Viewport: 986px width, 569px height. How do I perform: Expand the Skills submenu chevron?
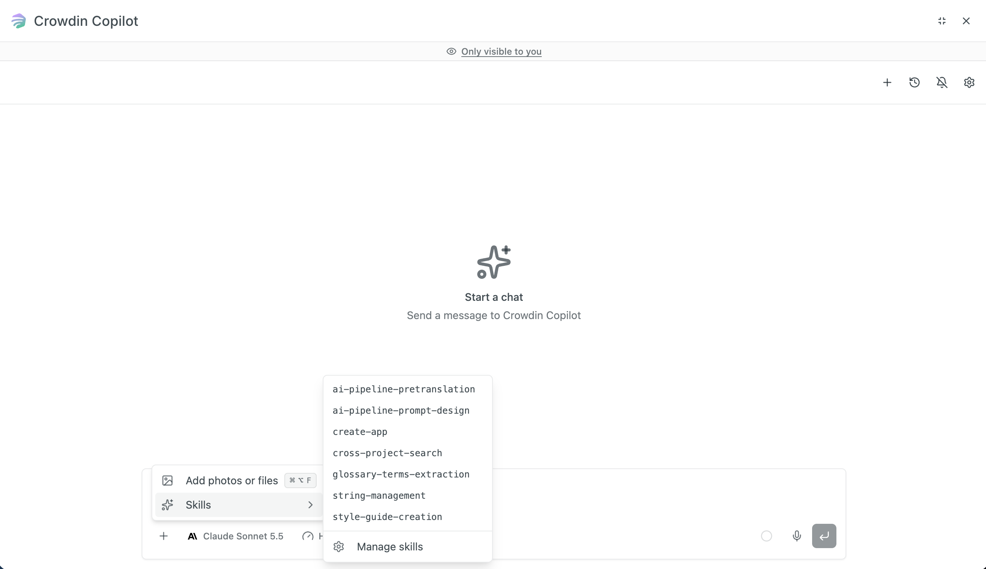[311, 505]
